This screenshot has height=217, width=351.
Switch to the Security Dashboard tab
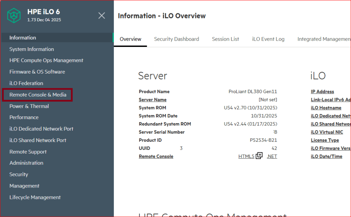point(176,39)
